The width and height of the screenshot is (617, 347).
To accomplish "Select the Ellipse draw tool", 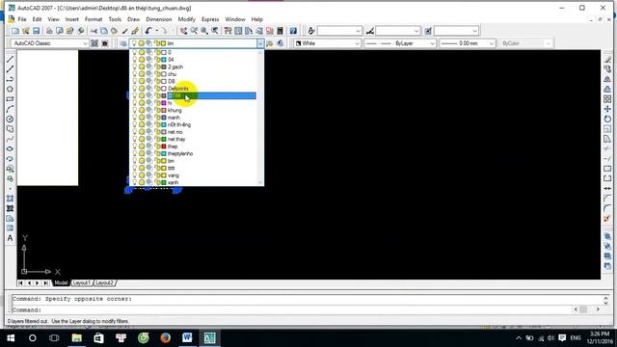I will click(11, 148).
